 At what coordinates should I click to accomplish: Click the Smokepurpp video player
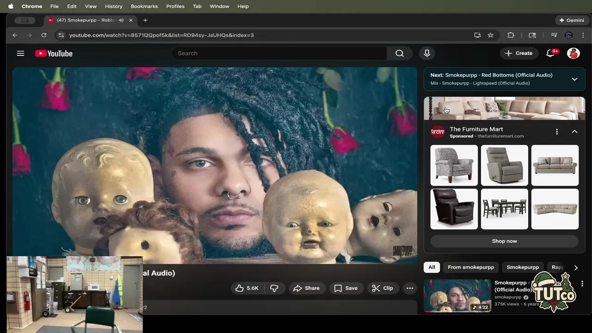215,166
